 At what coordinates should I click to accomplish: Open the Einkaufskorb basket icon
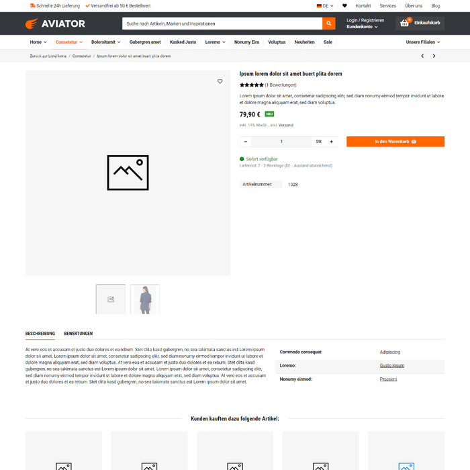(x=404, y=23)
